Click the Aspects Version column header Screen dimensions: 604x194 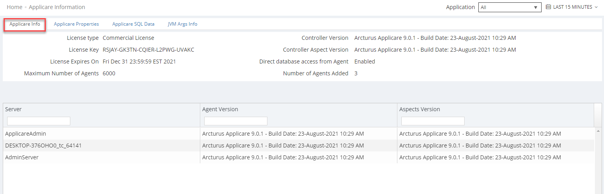[x=420, y=109]
